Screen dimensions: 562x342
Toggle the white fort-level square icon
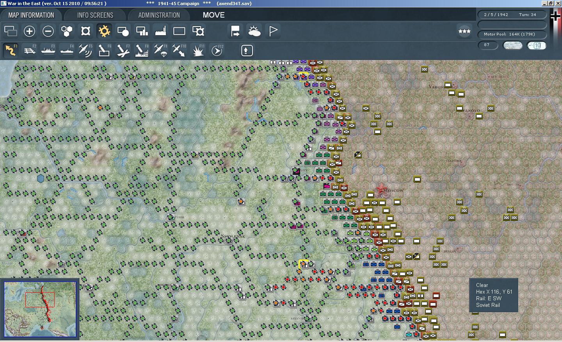coord(85,31)
